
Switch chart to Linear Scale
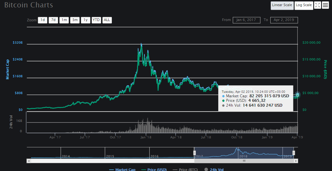(282, 5)
